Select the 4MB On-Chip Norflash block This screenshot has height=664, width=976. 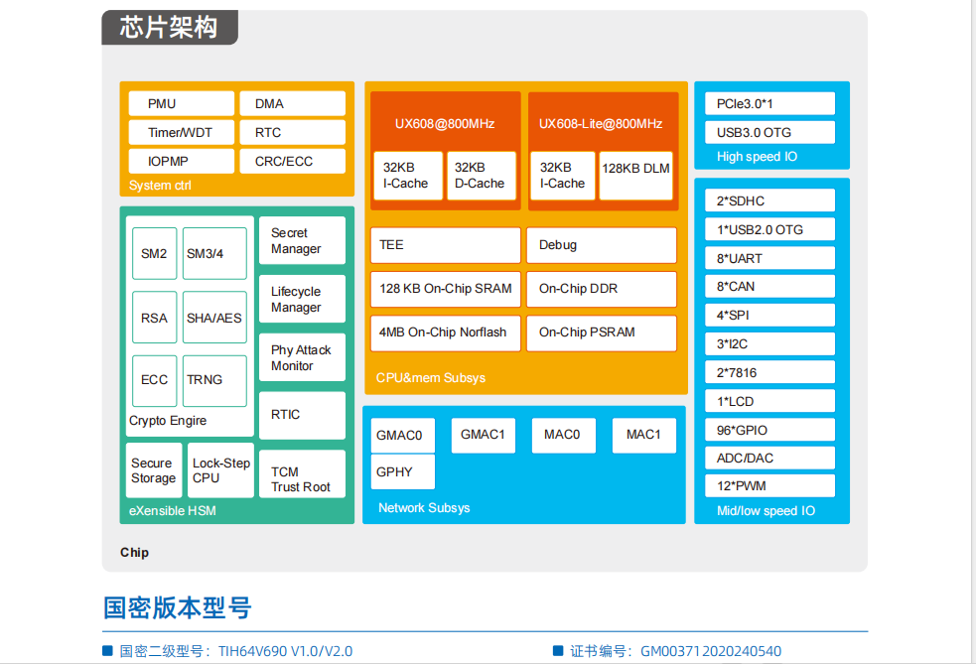(445, 332)
